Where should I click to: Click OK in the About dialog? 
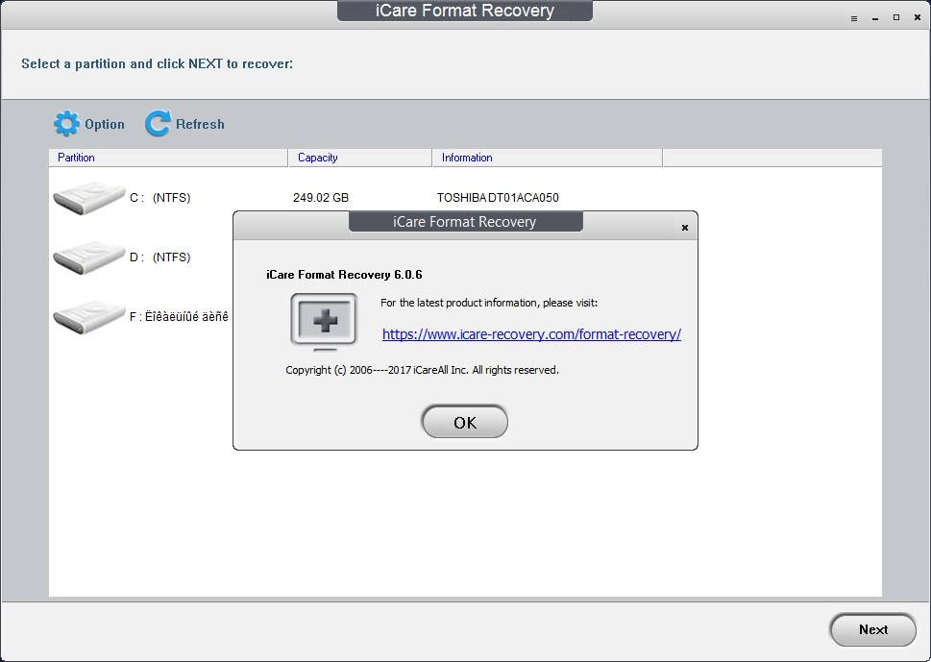pyautogui.click(x=465, y=422)
